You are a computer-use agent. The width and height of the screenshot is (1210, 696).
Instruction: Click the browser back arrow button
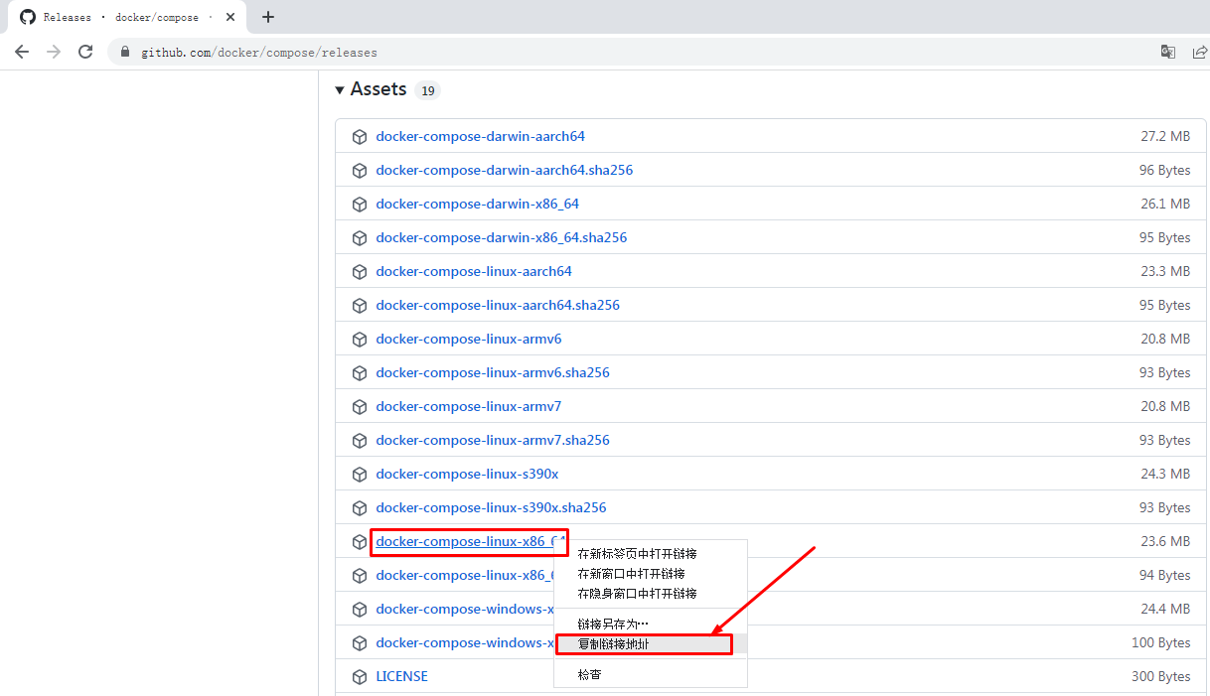22,52
